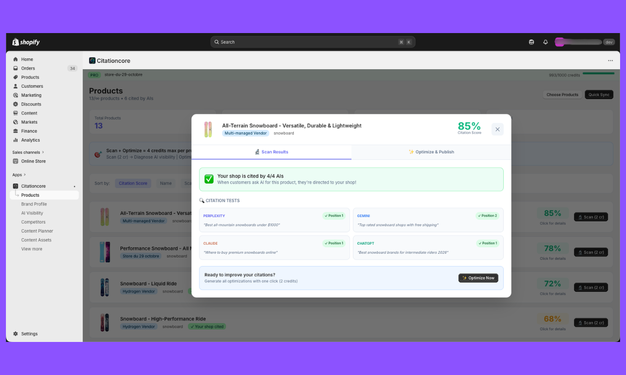The width and height of the screenshot is (626, 375).
Task: Click the credits progress bar
Action: tap(598, 74)
